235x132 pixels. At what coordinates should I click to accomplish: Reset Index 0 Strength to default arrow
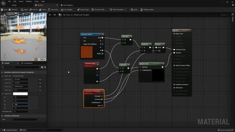(40, 80)
